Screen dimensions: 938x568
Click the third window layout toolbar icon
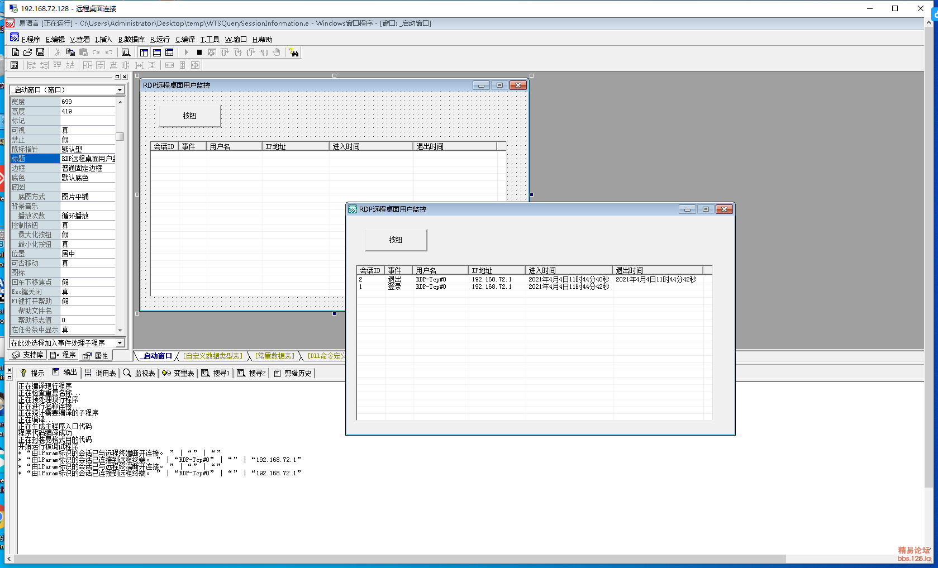[169, 52]
